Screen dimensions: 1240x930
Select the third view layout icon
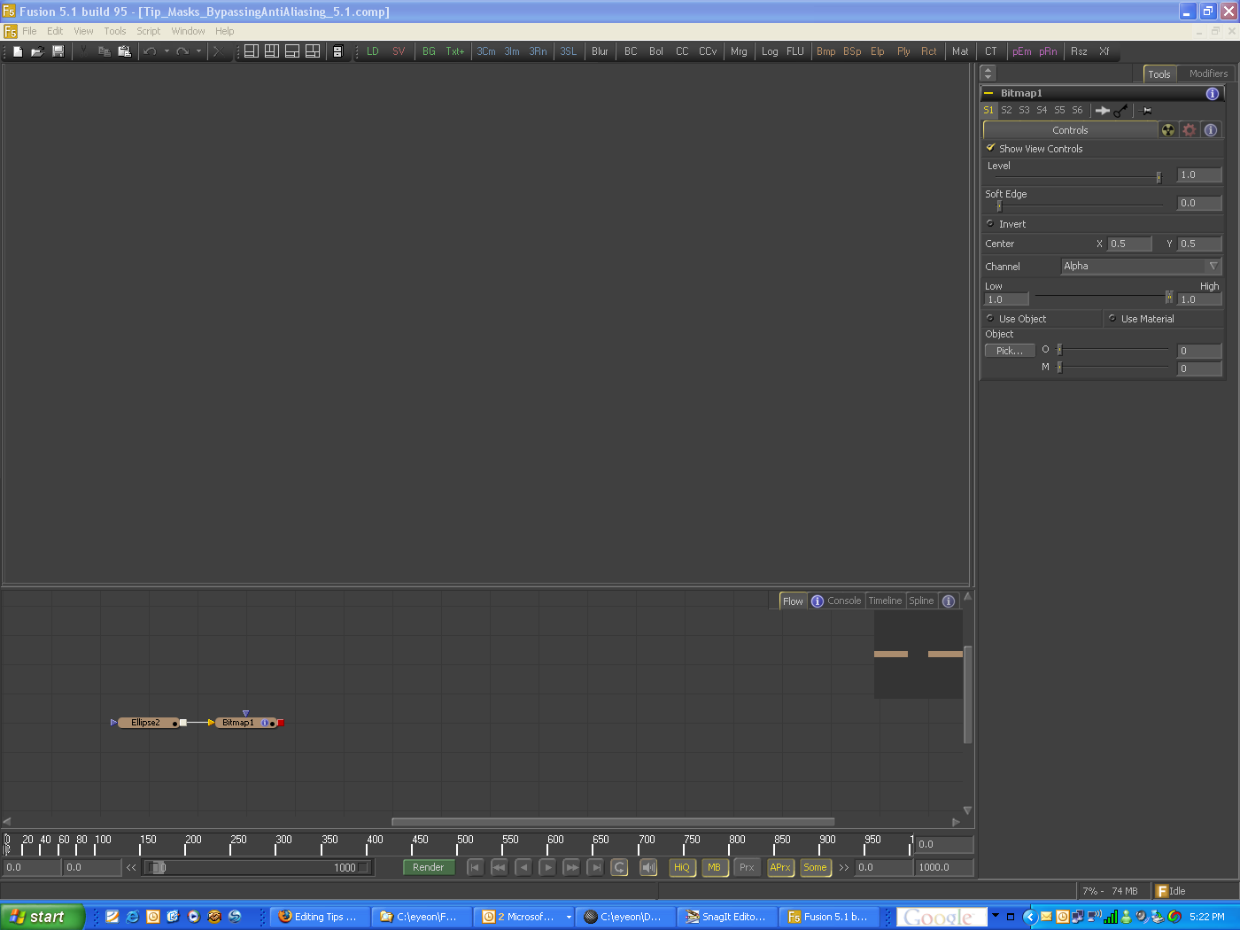point(292,51)
